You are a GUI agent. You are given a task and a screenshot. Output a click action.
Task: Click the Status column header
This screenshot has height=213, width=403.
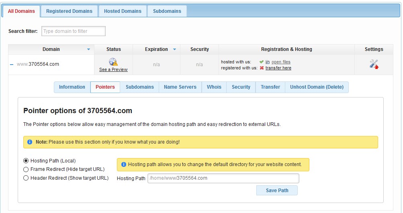(x=114, y=49)
